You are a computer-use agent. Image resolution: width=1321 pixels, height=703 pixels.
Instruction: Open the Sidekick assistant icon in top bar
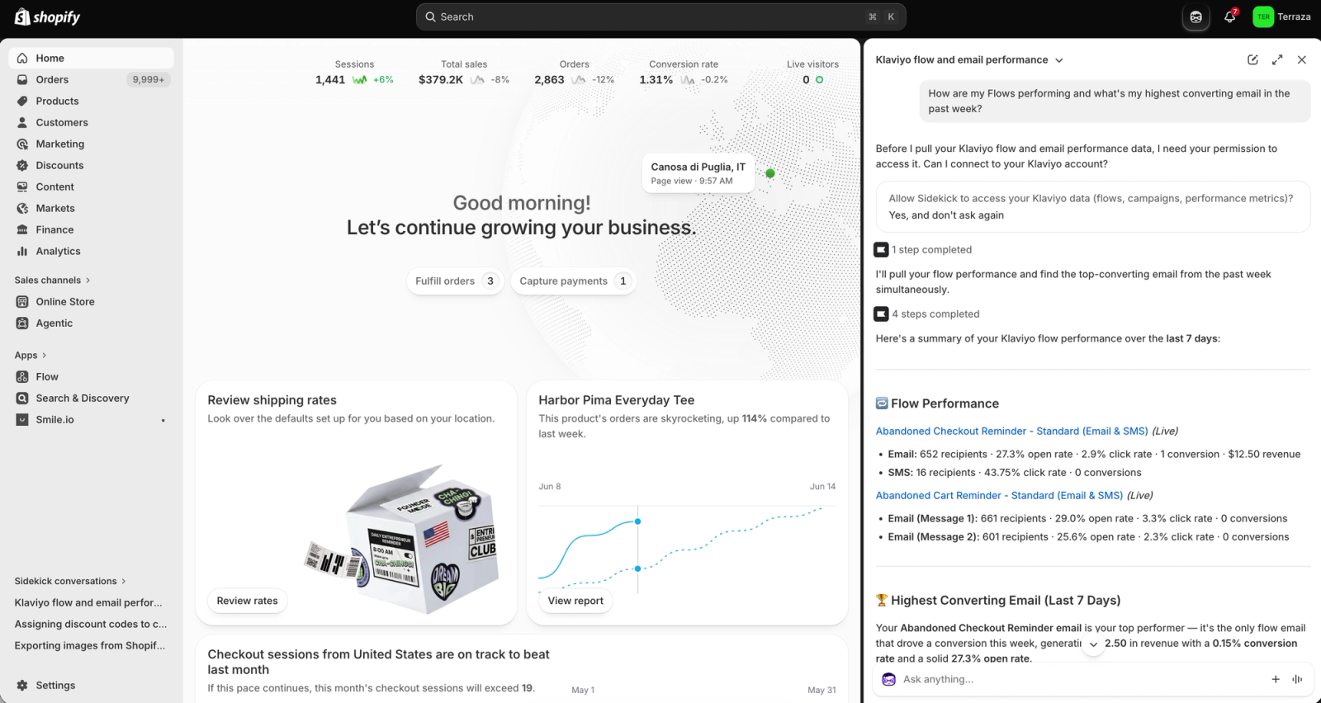pyautogui.click(x=1196, y=17)
